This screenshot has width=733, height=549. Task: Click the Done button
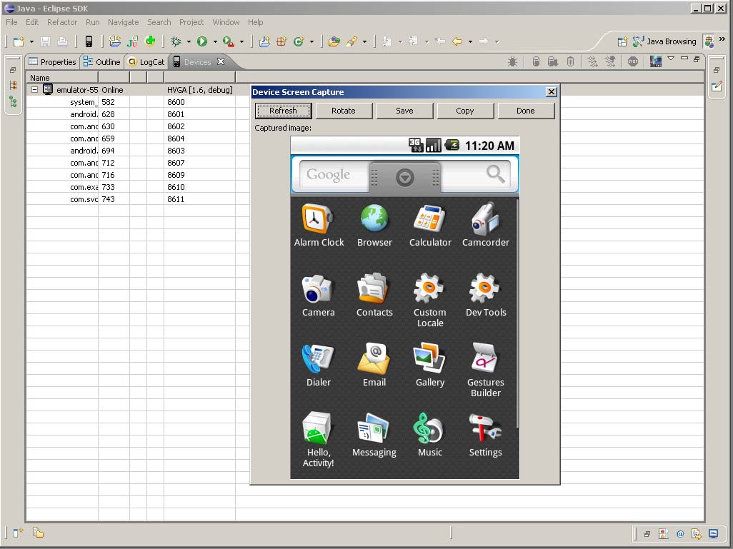526,111
